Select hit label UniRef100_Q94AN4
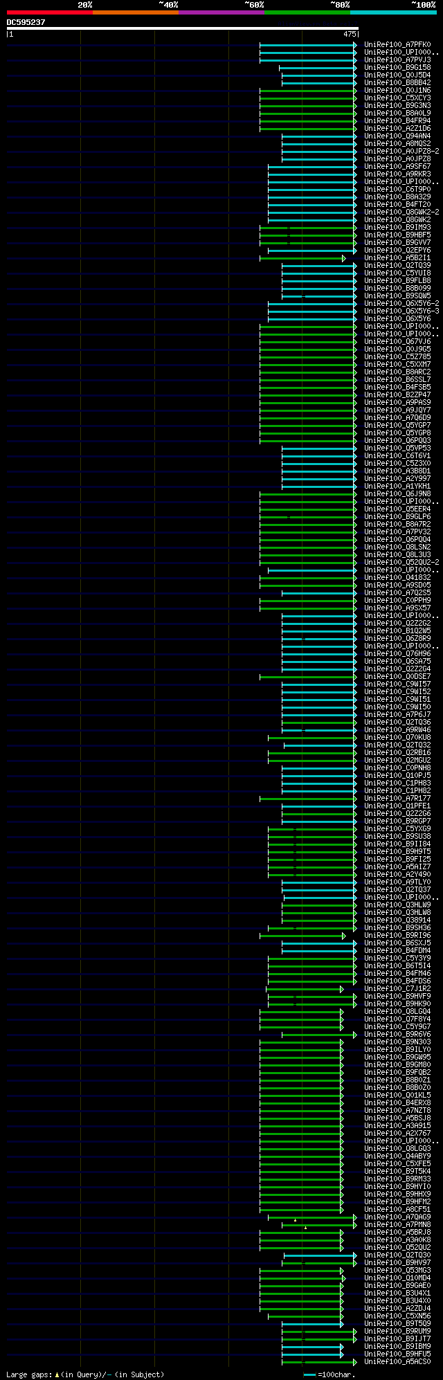The height and width of the screenshot is (1380, 443). click(x=397, y=136)
